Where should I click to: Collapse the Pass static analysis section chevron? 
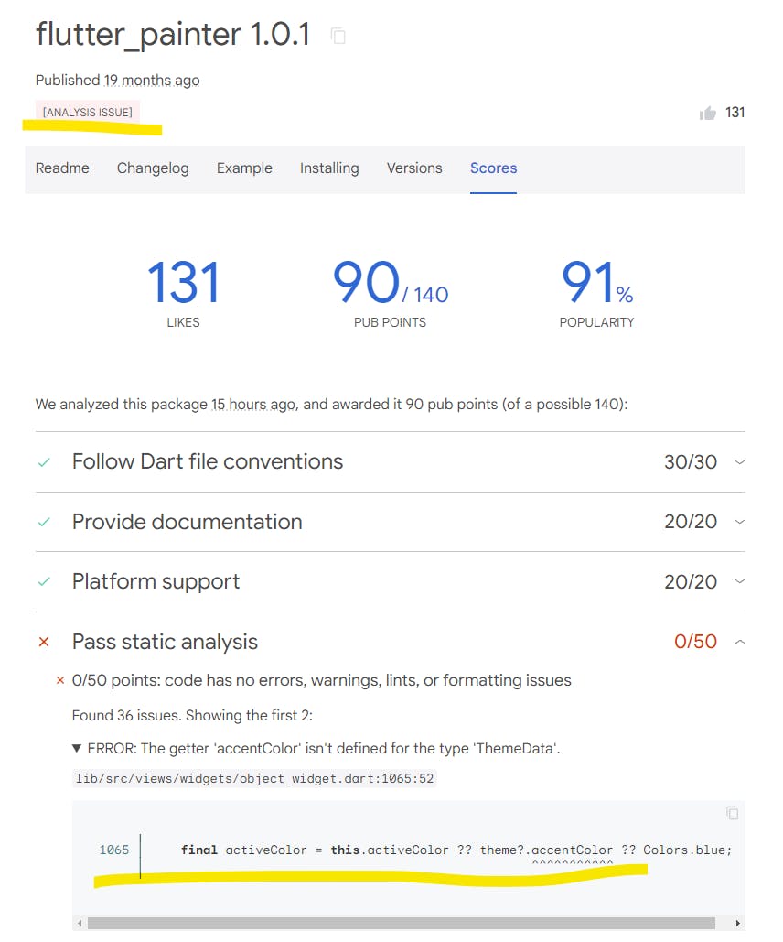pyautogui.click(x=739, y=642)
